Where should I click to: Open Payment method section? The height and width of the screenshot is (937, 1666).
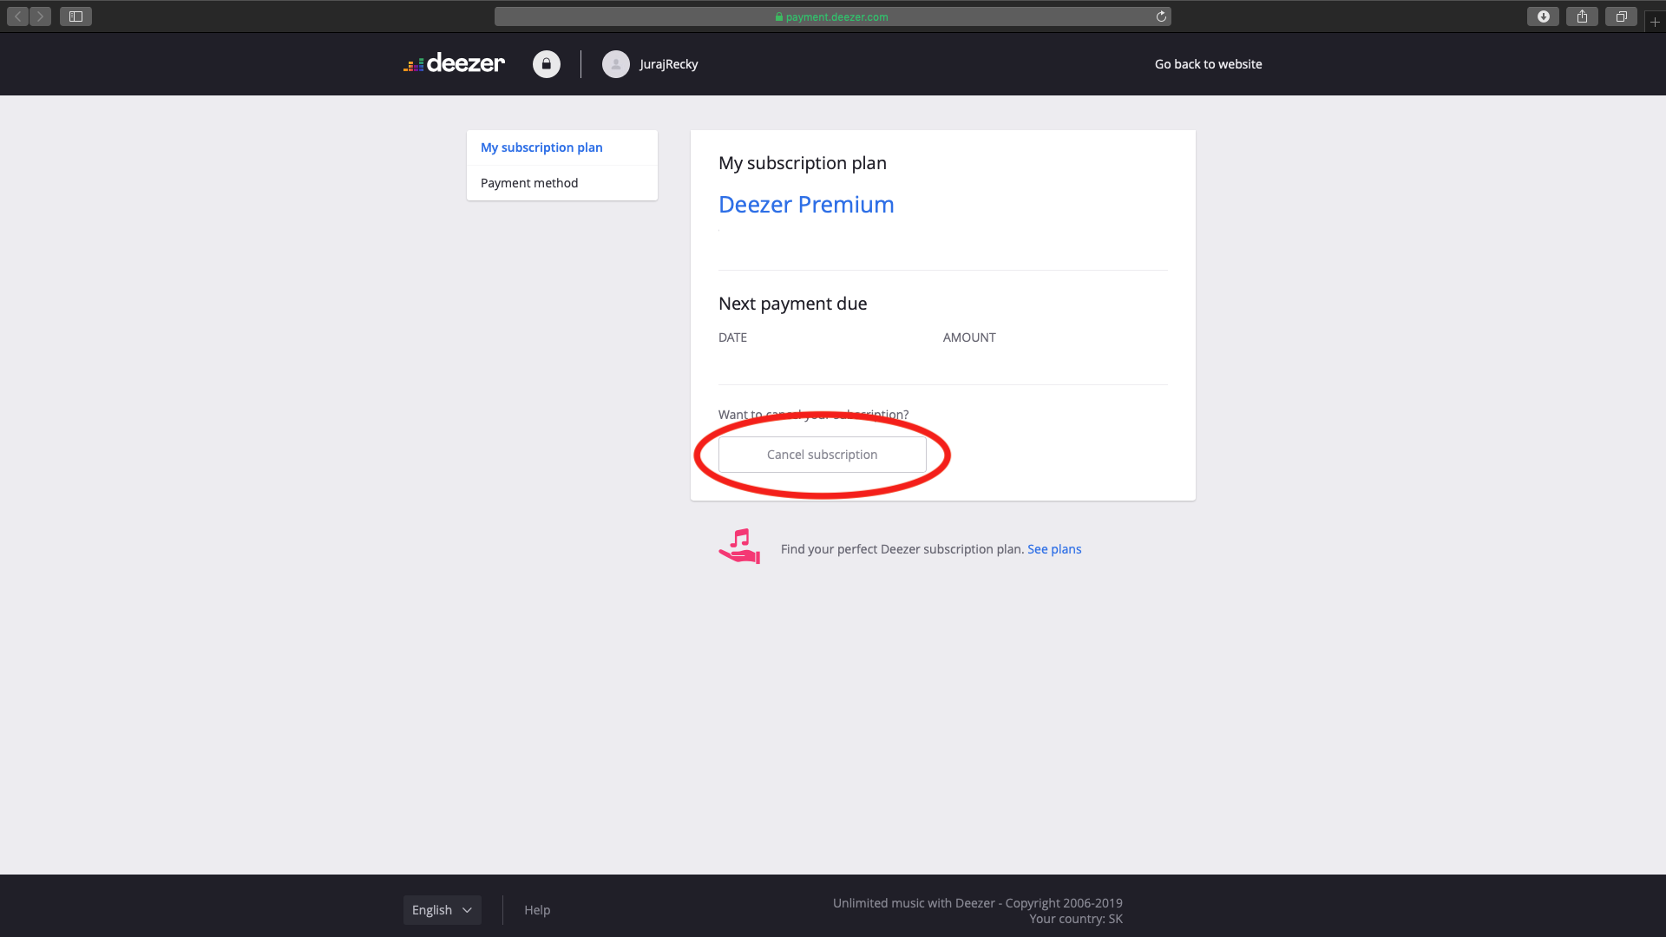coord(562,183)
